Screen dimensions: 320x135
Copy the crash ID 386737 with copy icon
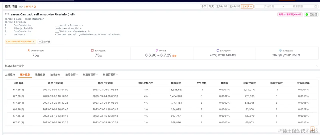coord(35,6)
